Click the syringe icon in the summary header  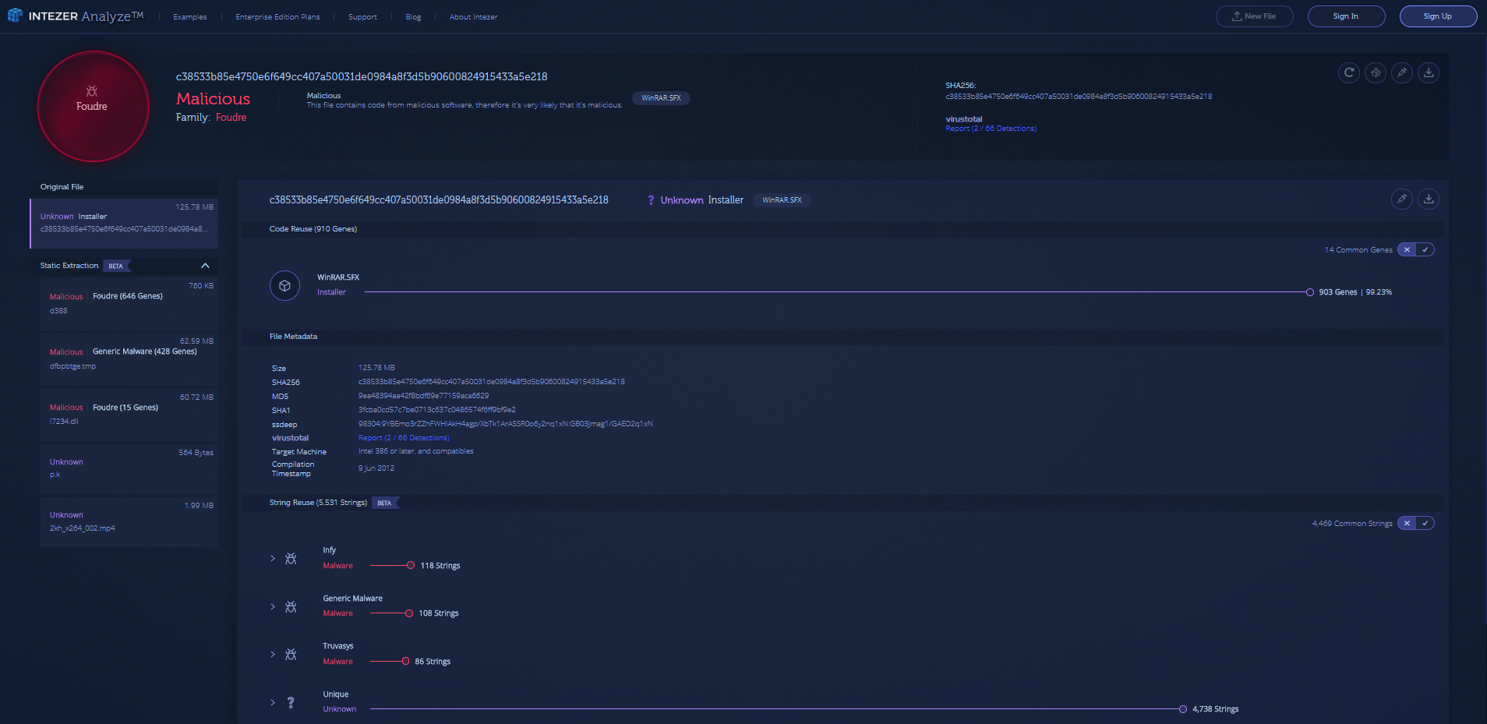point(1402,72)
